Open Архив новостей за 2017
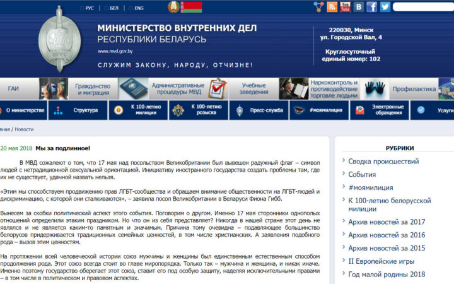 [387, 222]
